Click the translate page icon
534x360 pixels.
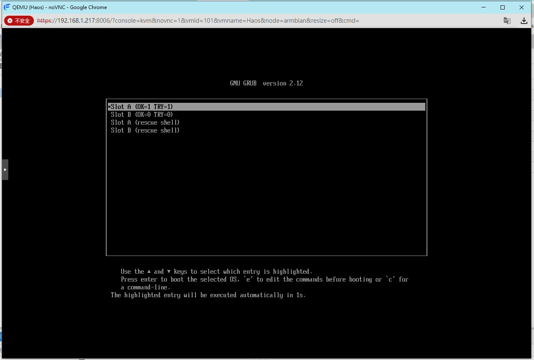(507, 21)
